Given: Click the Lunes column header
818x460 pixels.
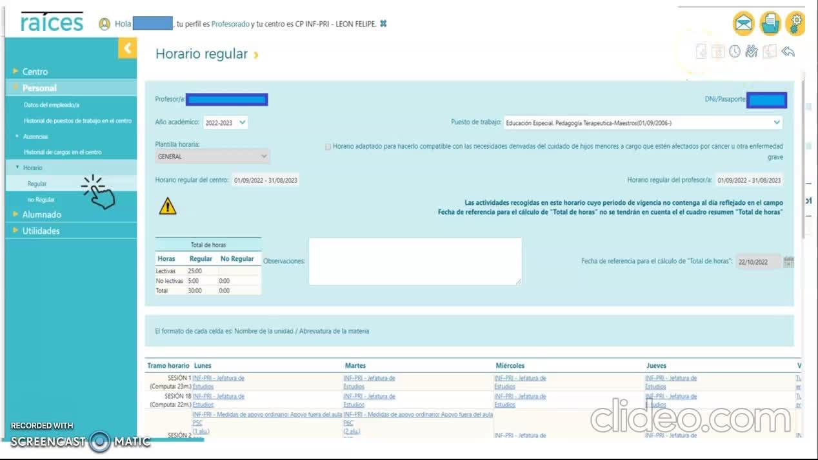Looking at the screenshot, I should coord(203,365).
